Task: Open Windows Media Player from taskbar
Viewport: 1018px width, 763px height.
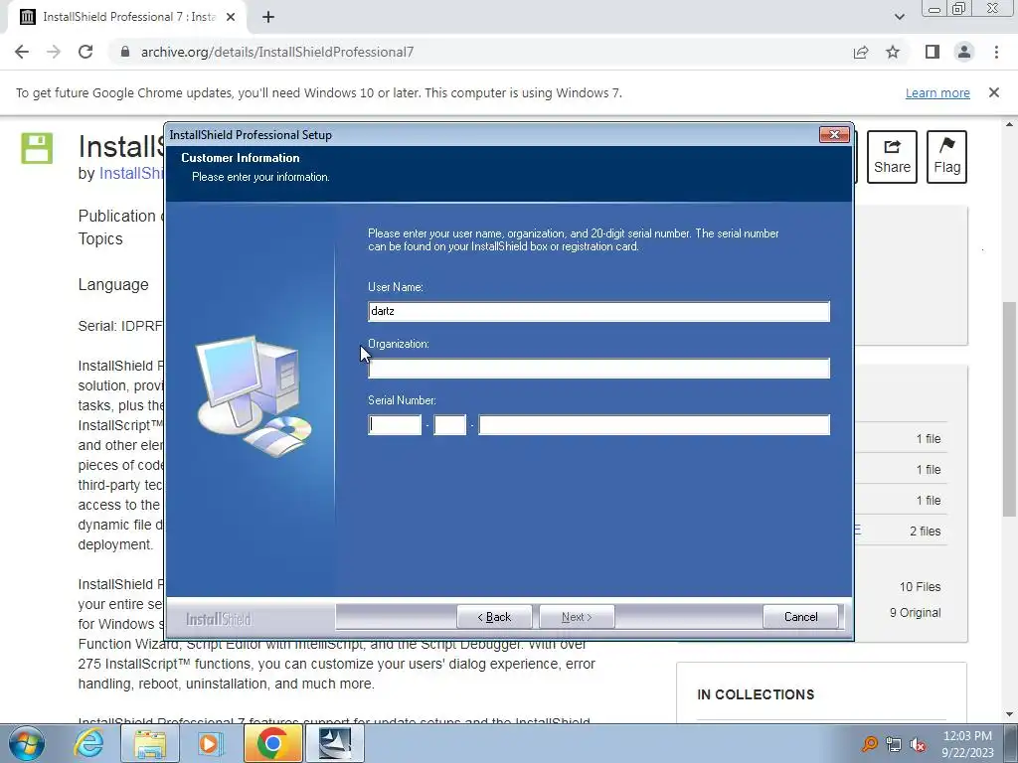Action: [x=211, y=743]
